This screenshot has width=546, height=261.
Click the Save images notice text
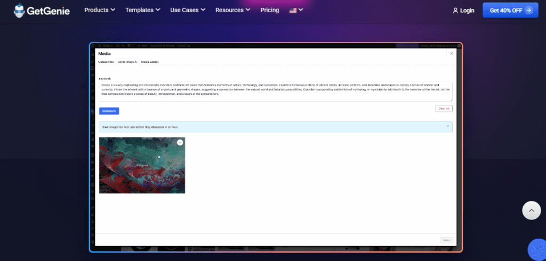pos(140,127)
